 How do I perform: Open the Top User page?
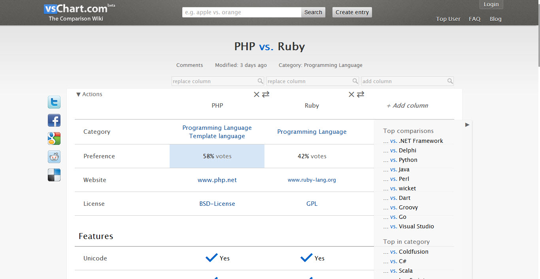448,19
